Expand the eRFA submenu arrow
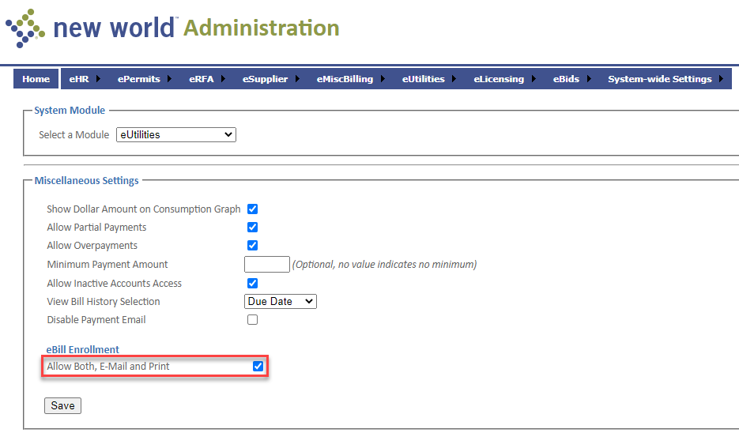 [x=223, y=79]
